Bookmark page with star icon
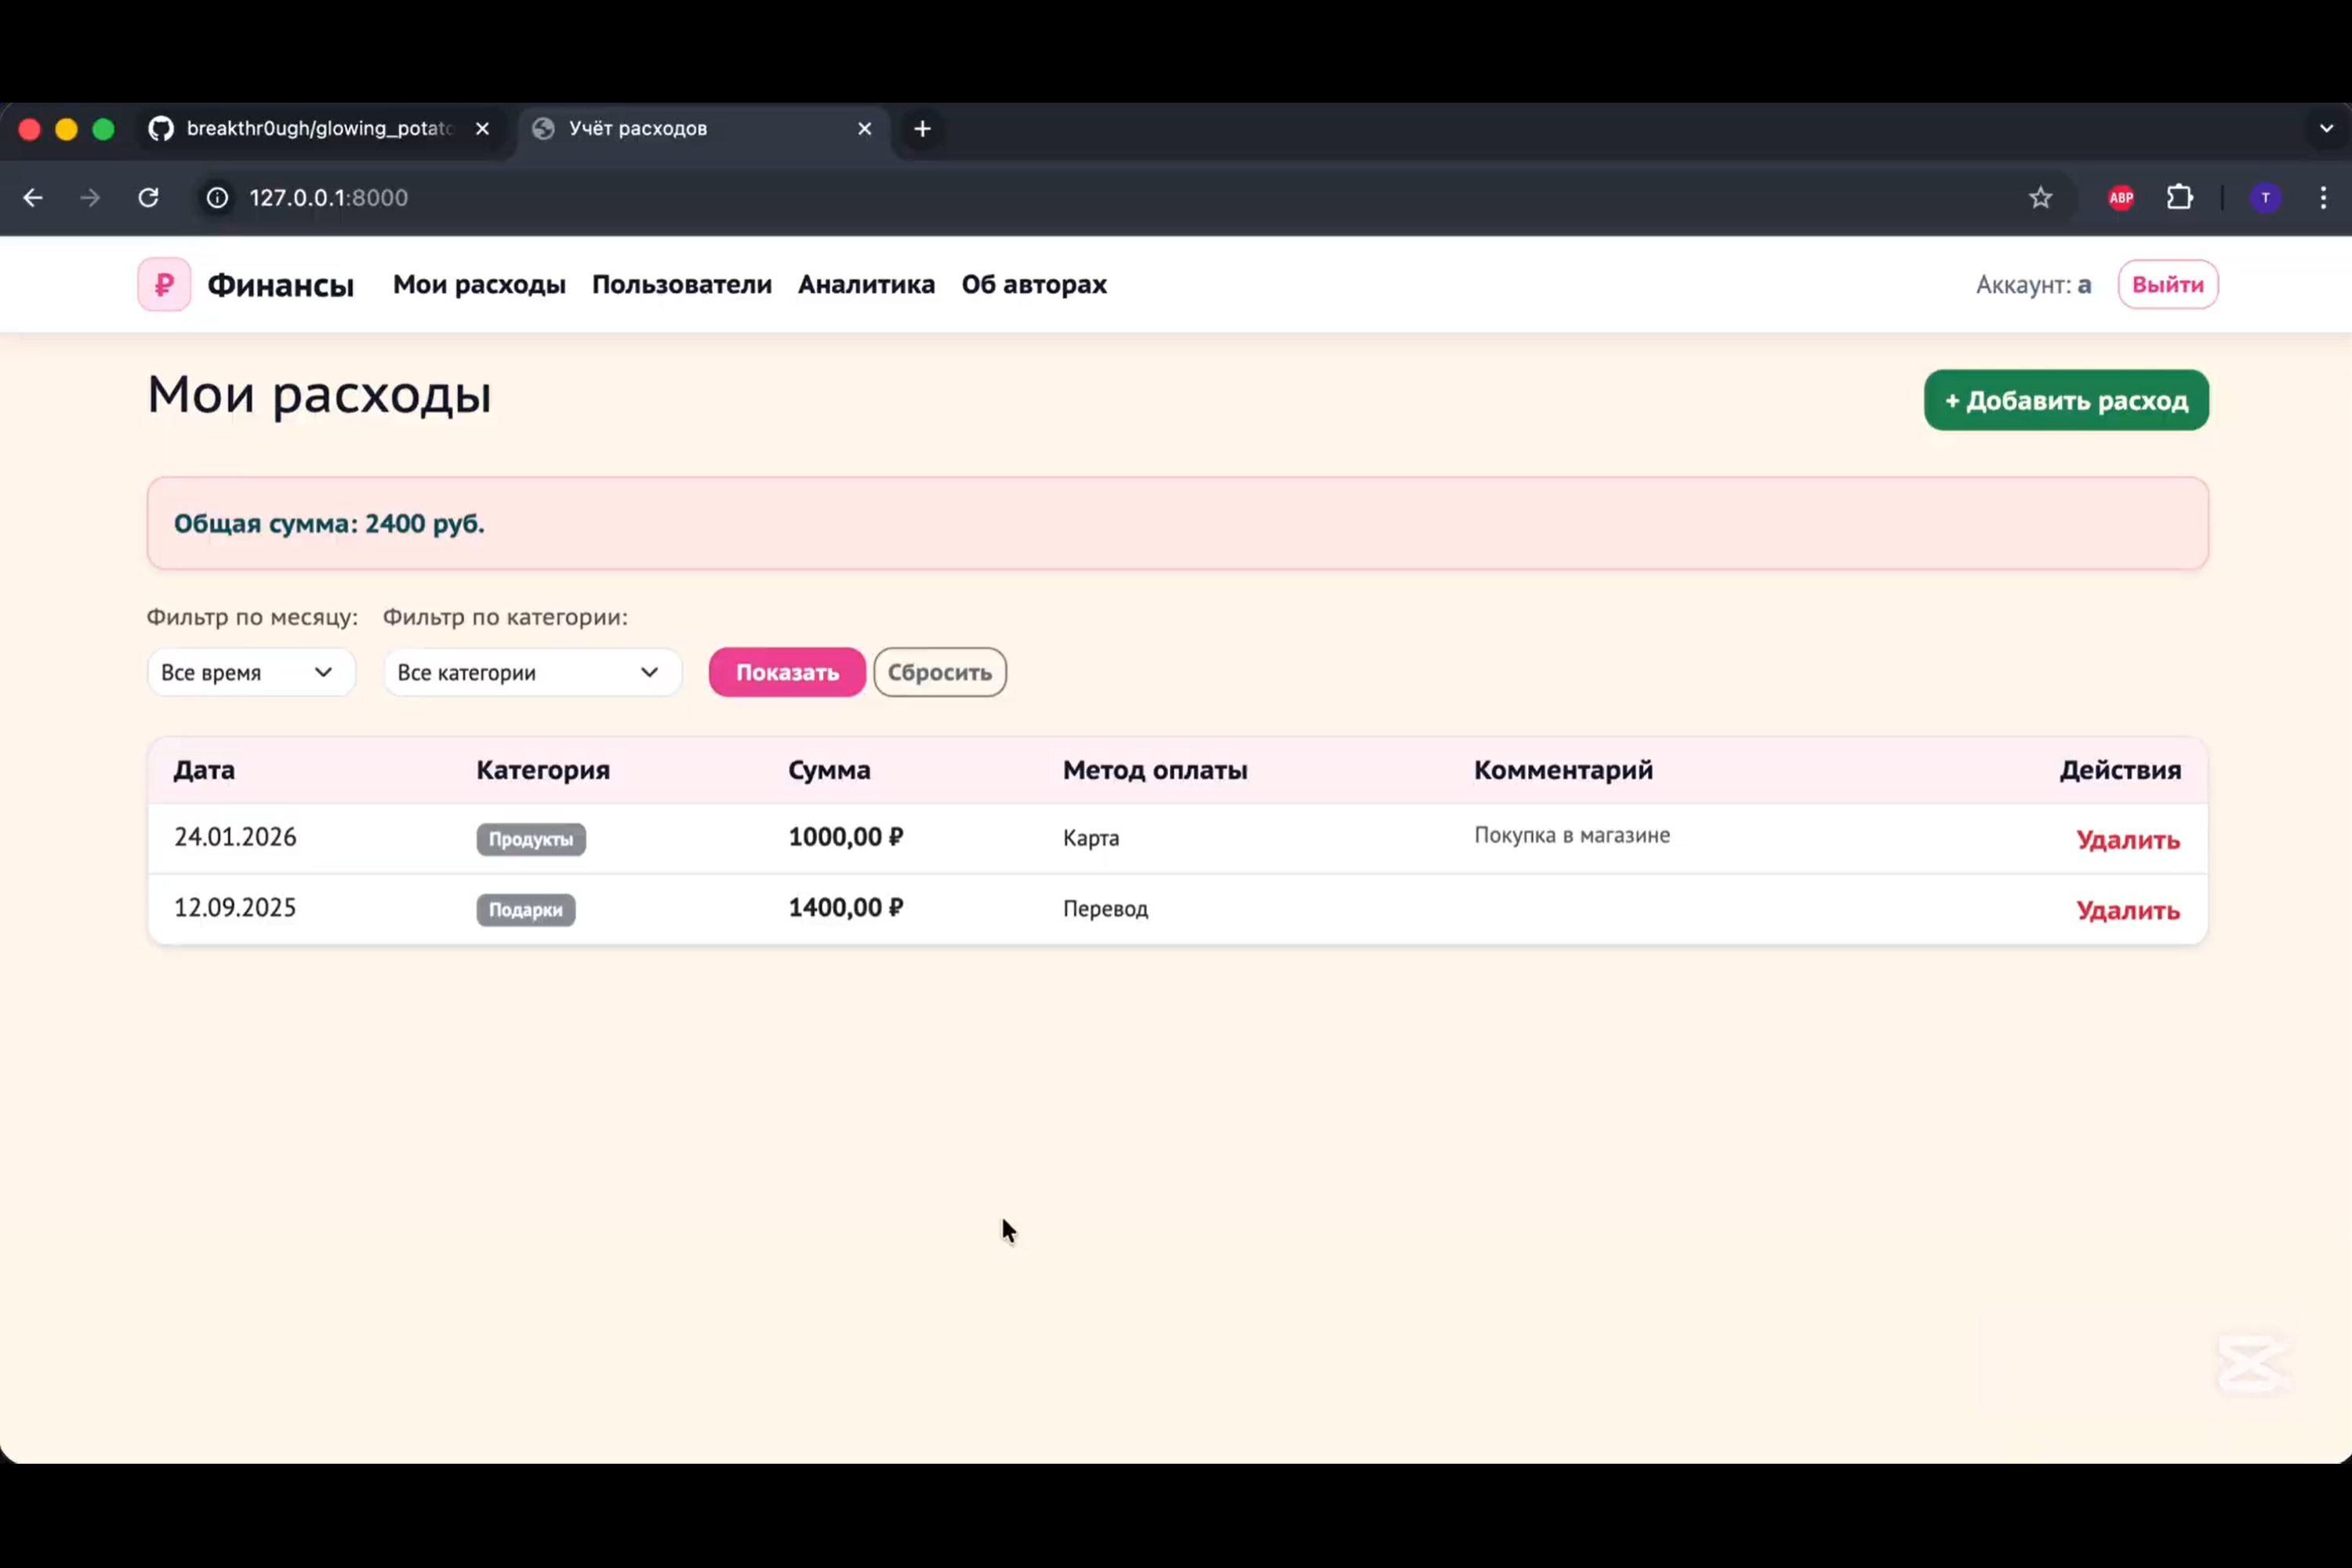The image size is (2352, 1568). pyautogui.click(x=2040, y=198)
